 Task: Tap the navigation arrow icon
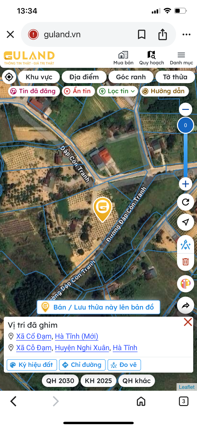tap(186, 222)
